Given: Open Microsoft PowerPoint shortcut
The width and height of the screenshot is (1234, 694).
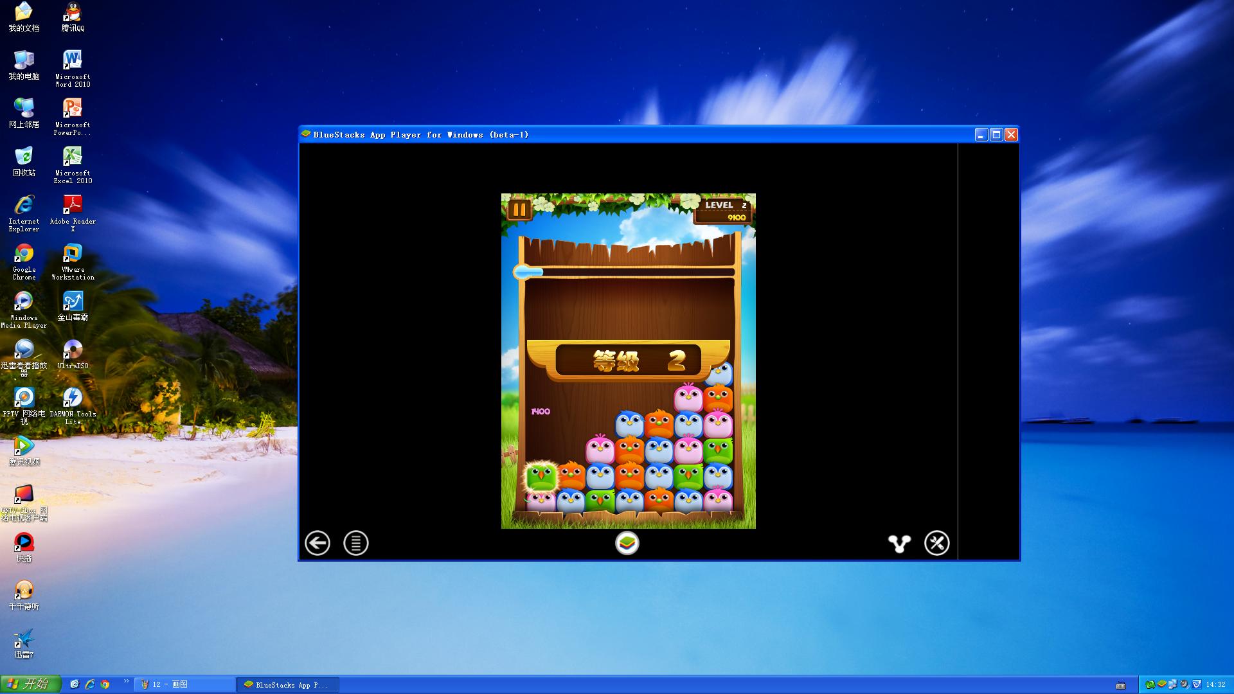Looking at the screenshot, I should 73,117.
